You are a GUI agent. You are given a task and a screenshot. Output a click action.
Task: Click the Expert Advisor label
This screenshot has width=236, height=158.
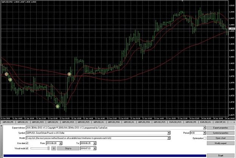point(19,128)
